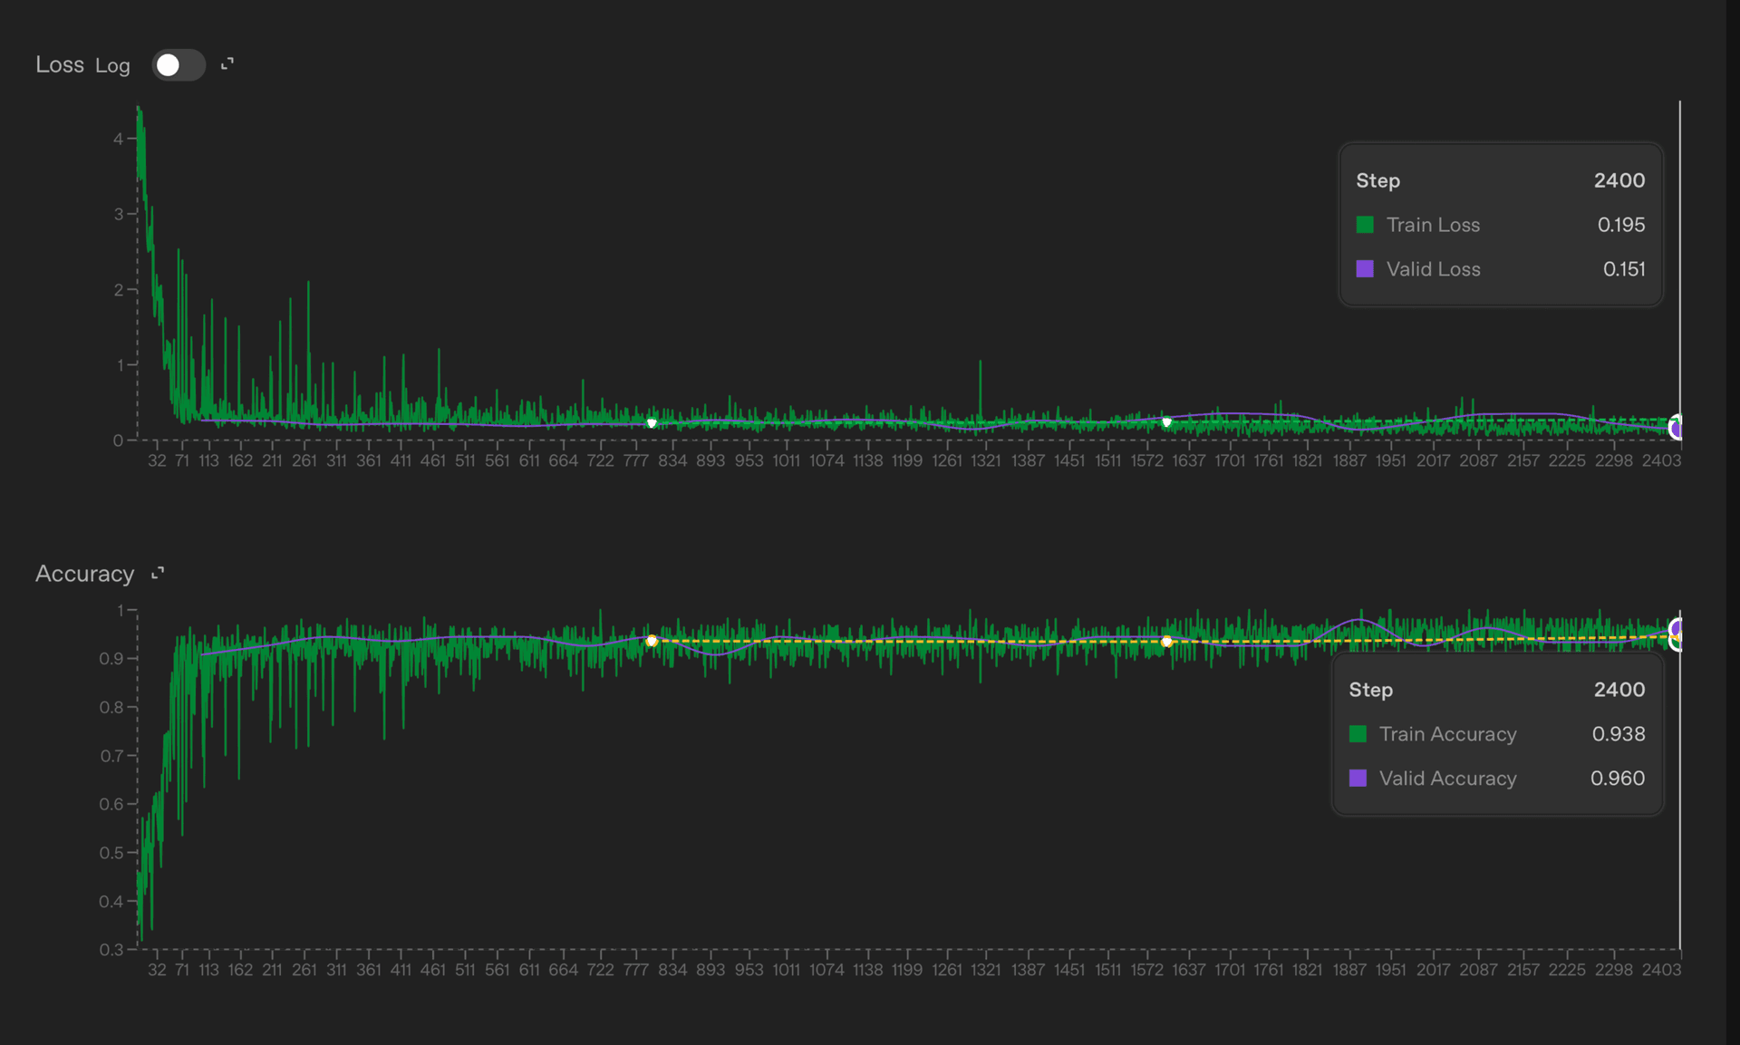Screen dimensions: 1740x1045
Task: Select the white marker near step 777 on Loss
Action: (x=652, y=421)
